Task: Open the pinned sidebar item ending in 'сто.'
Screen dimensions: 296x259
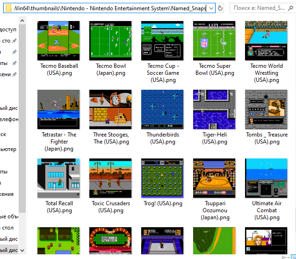Action: [6, 41]
